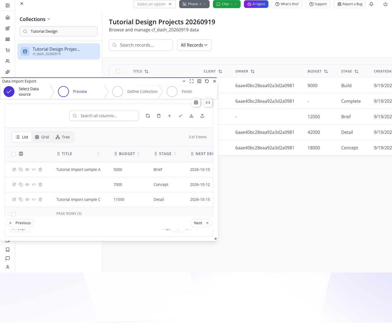Open the notifications bell
The width and height of the screenshot is (392, 327).
371,4
